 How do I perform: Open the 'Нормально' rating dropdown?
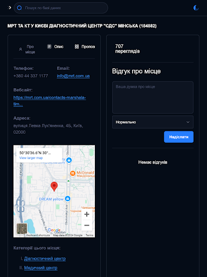tap(153, 122)
